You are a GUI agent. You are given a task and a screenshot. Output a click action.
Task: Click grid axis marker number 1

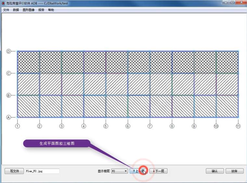pyautogui.click(x=18, y=126)
